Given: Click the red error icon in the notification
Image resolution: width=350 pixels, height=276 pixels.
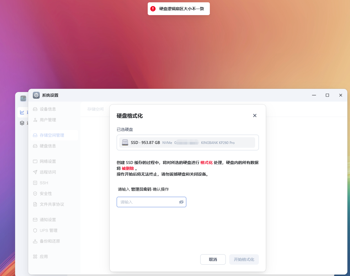Looking at the screenshot, I should coord(153,9).
